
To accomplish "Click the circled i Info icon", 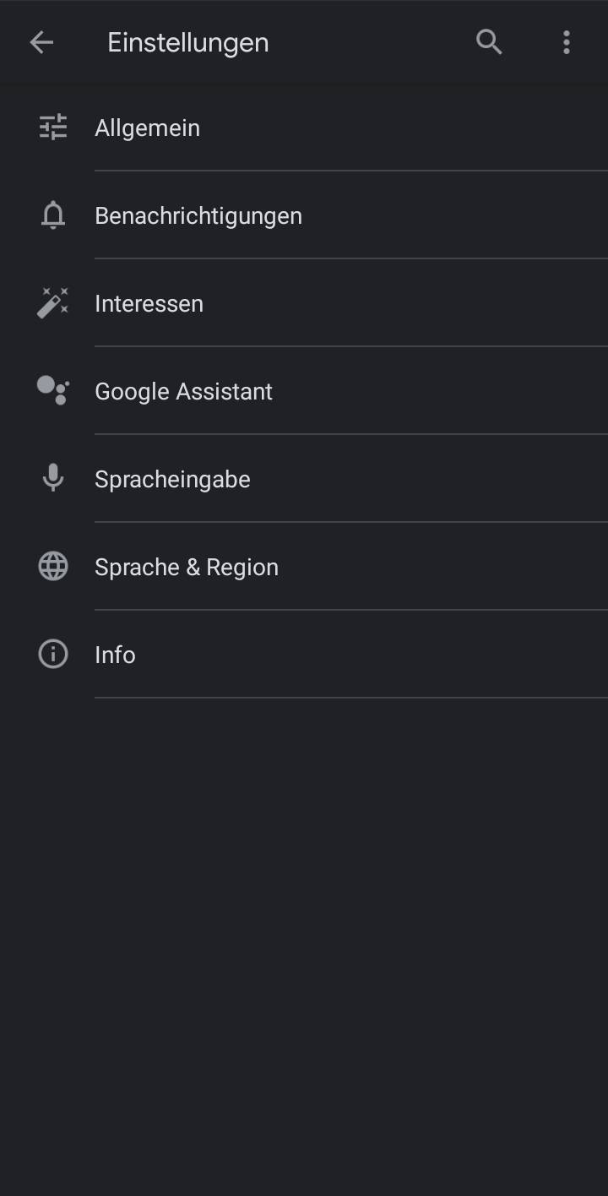I will pos(53,655).
